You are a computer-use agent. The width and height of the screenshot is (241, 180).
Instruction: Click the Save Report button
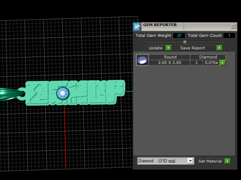pyautogui.click(x=197, y=48)
